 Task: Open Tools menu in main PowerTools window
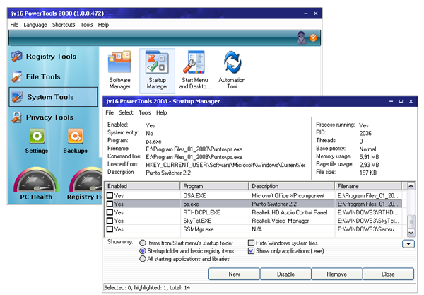[86, 25]
